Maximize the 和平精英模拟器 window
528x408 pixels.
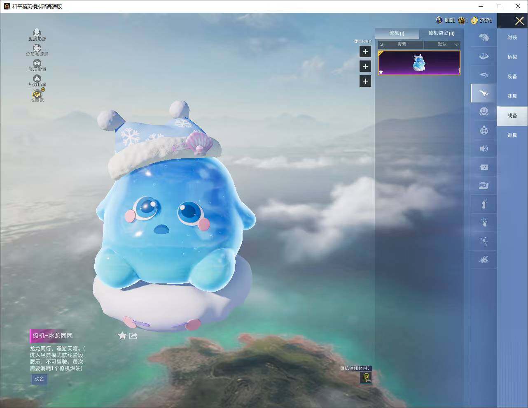point(499,6)
